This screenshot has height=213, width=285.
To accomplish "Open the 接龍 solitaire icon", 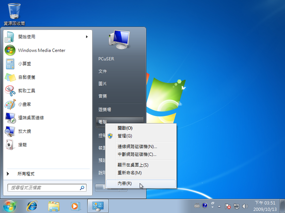I will (9, 145).
